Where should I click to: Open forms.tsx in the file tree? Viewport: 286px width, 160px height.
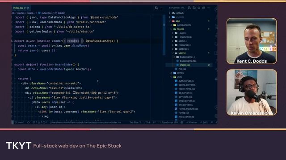click(189, 113)
